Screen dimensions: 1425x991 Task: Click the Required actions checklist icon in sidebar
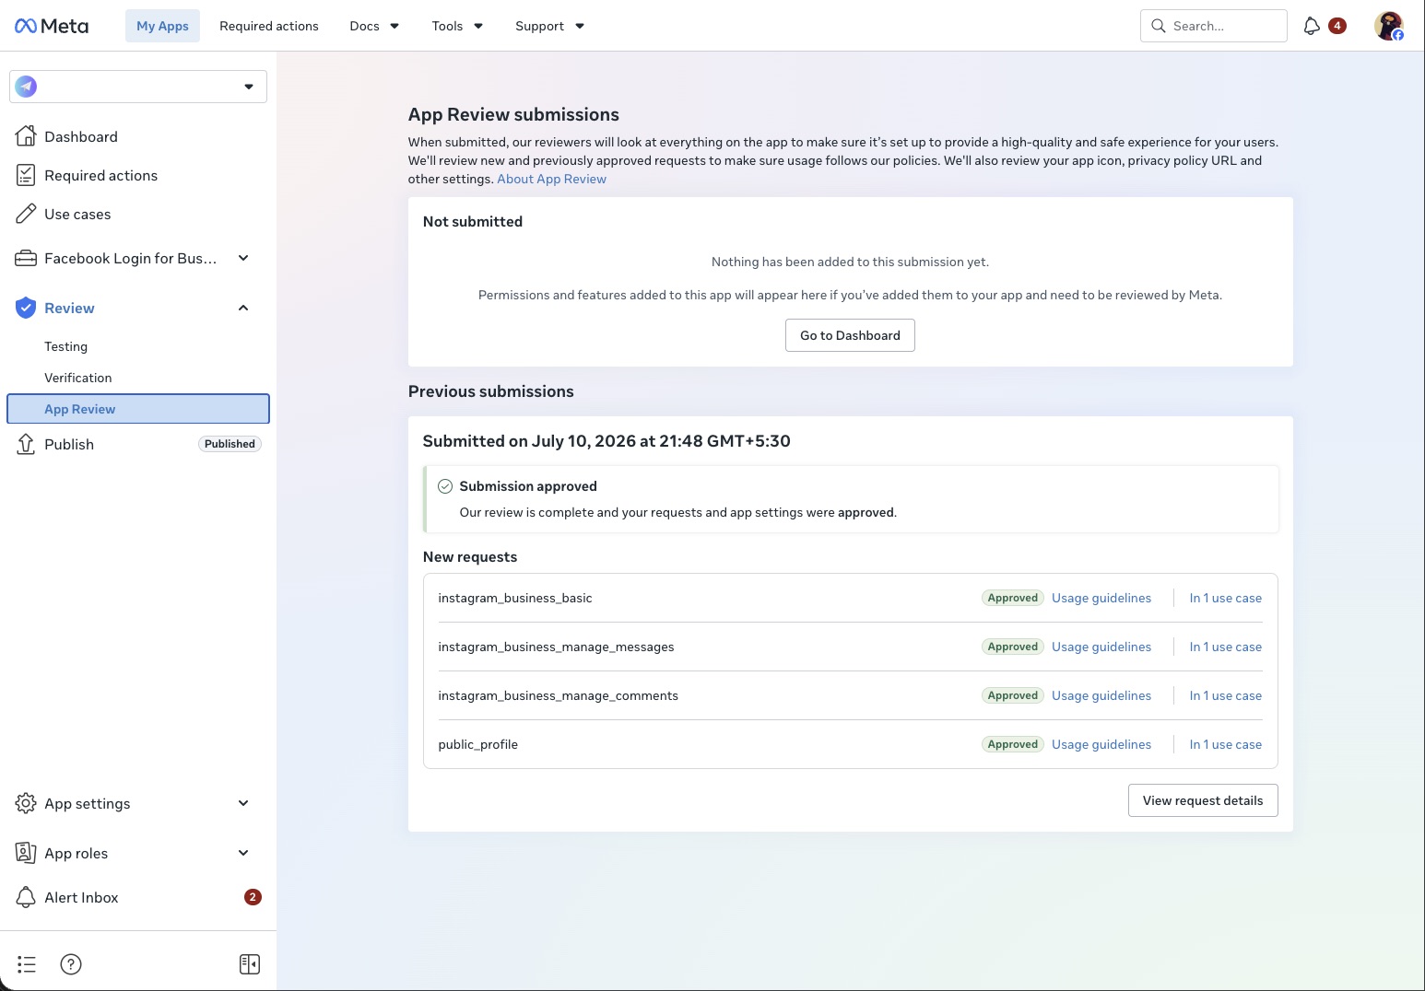(x=26, y=175)
